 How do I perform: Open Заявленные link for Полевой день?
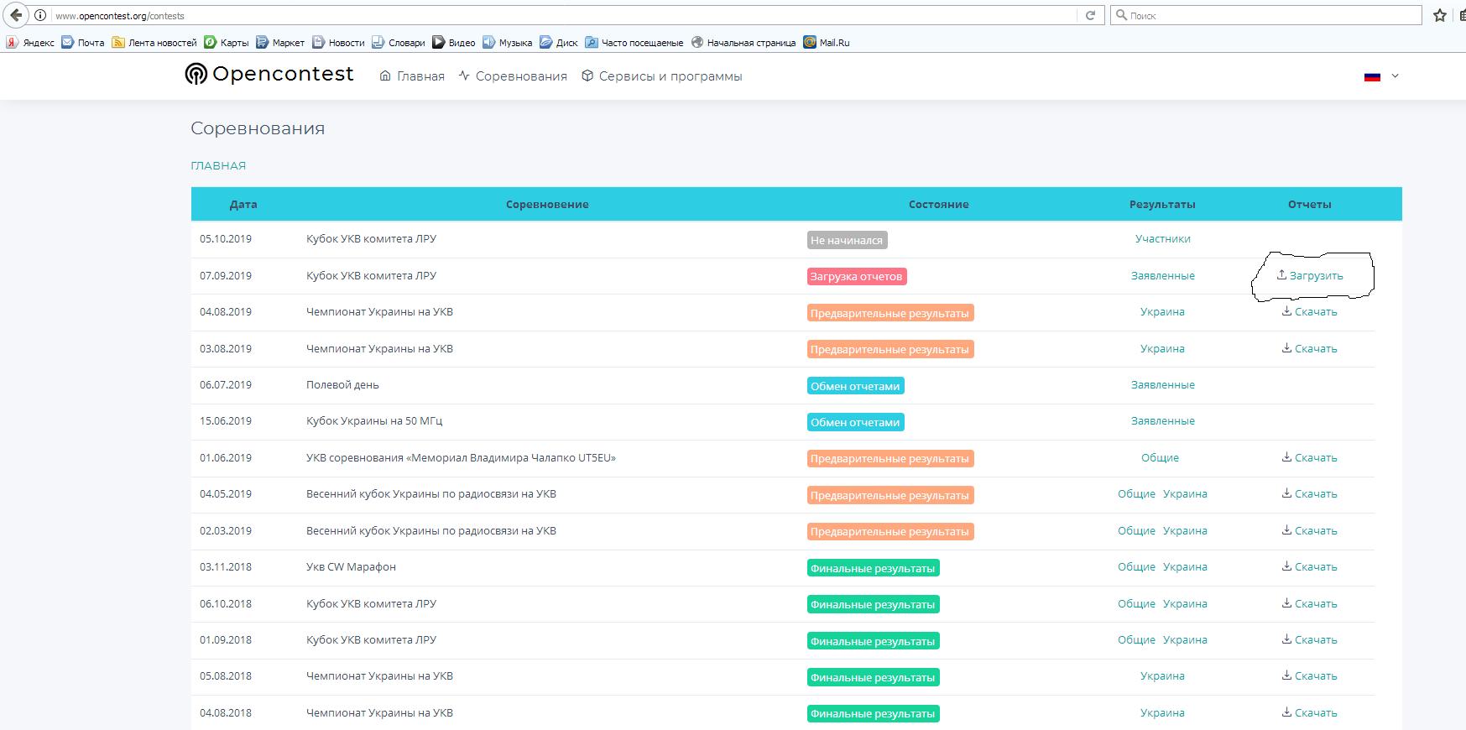(x=1162, y=385)
